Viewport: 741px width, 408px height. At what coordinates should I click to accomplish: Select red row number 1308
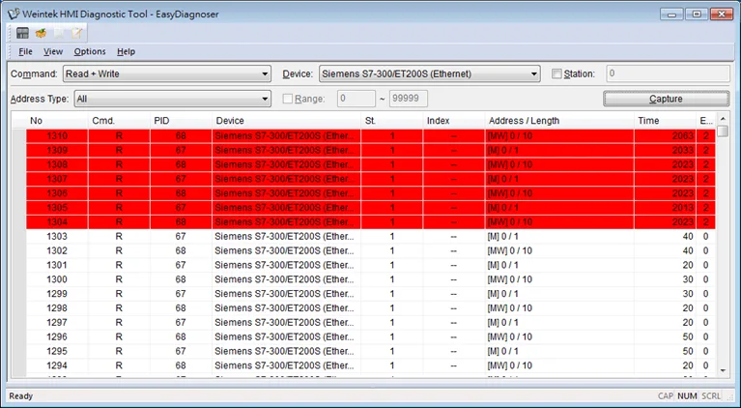click(371, 164)
